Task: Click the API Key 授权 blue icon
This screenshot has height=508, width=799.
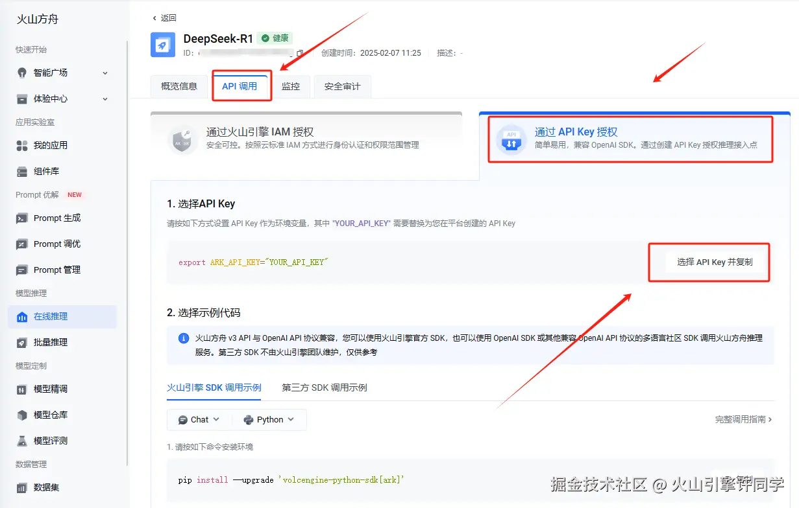Action: pos(511,140)
